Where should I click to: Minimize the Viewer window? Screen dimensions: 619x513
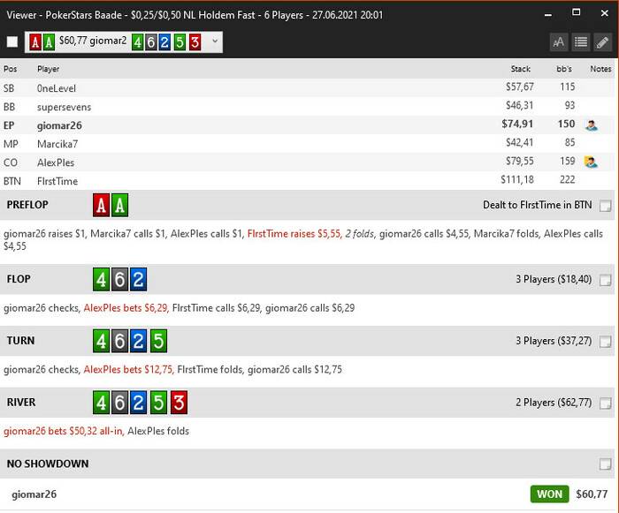548,14
